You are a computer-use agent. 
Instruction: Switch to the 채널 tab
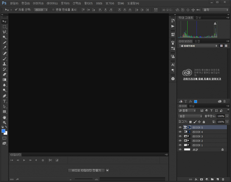tap(192, 106)
